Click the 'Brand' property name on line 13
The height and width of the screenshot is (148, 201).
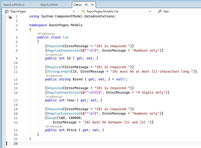pos(77,79)
